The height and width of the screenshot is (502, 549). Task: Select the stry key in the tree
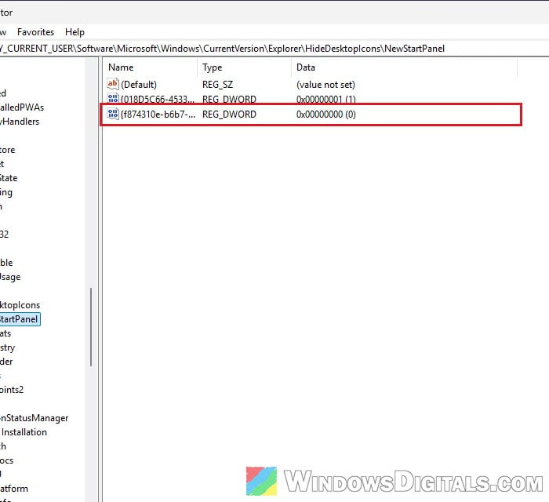point(7,347)
